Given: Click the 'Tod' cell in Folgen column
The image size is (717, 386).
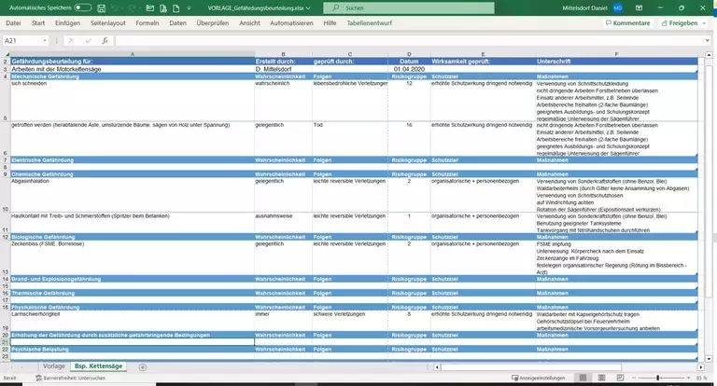Looking at the screenshot, I should pyautogui.click(x=350, y=139).
